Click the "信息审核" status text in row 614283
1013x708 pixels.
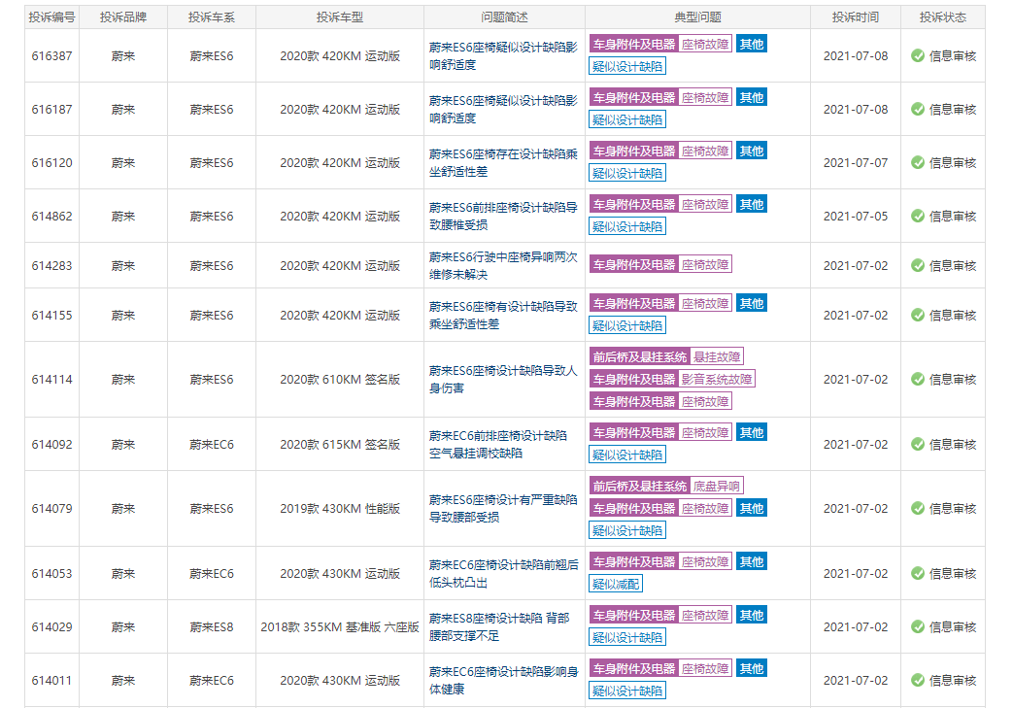point(952,265)
